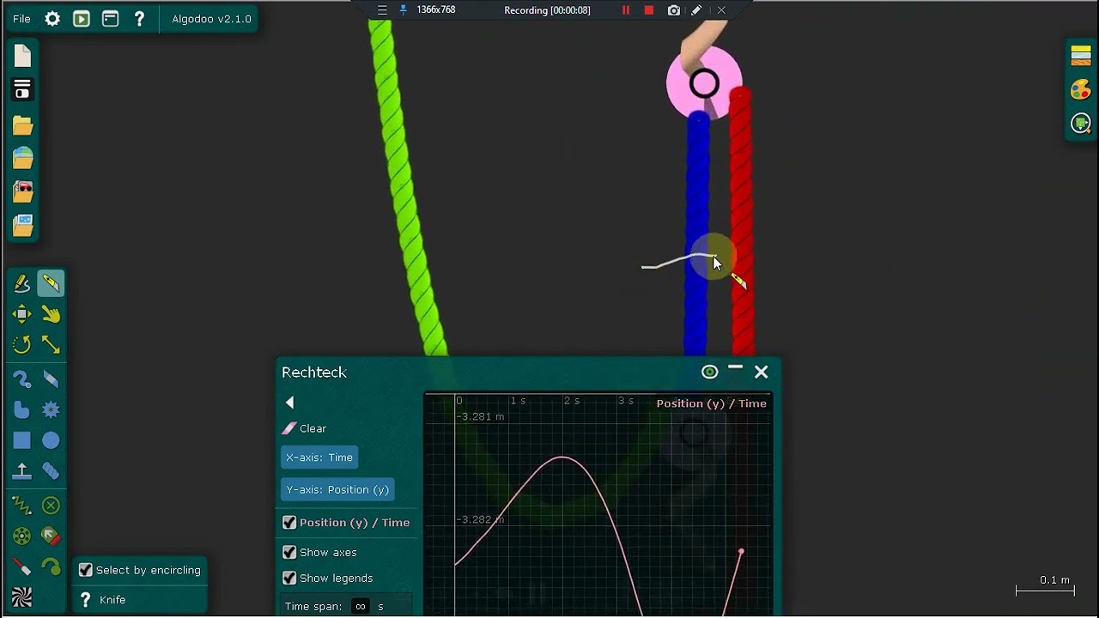
Task: Open the folder with picture icon
Action: point(22,225)
